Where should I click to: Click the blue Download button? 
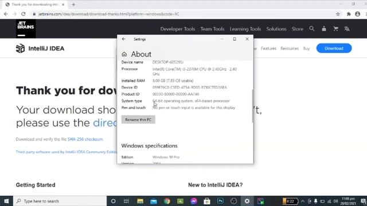pos(334,48)
